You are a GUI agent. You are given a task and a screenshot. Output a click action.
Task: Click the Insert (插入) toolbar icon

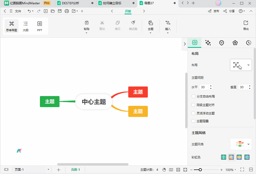pyautogui.click(x=168, y=23)
